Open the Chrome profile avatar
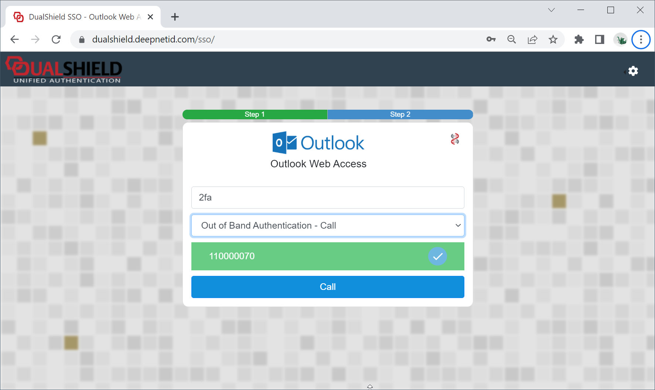The height and width of the screenshot is (390, 655). click(620, 39)
